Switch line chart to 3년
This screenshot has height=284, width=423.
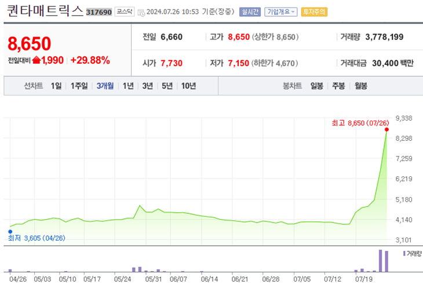tap(148, 86)
